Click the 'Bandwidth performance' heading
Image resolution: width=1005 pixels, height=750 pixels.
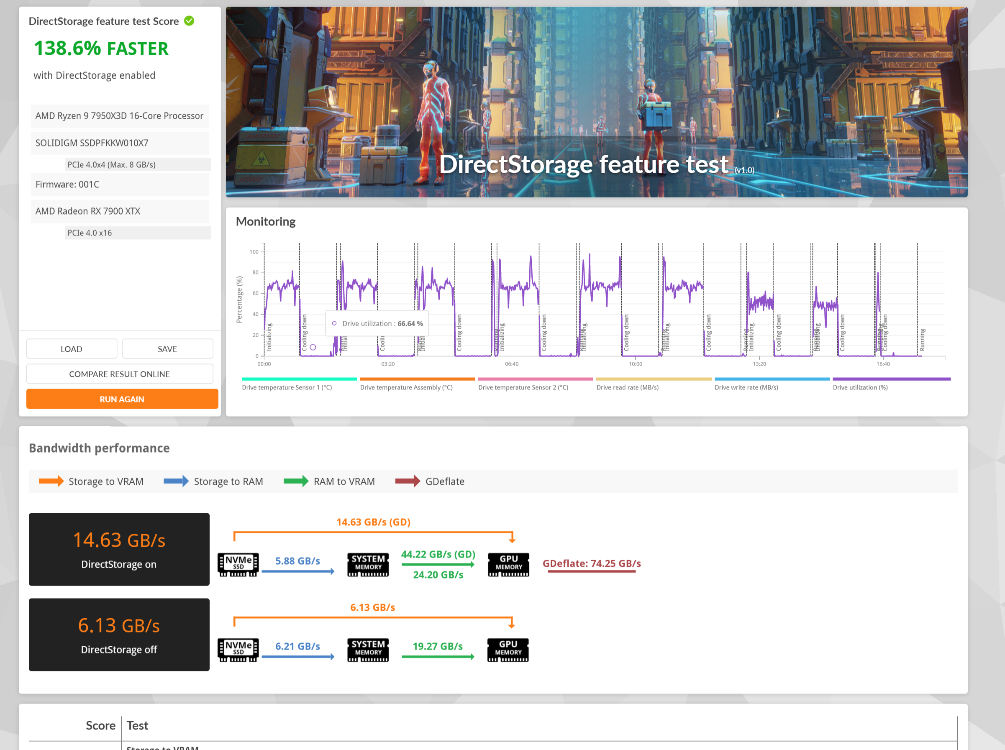tap(99, 448)
